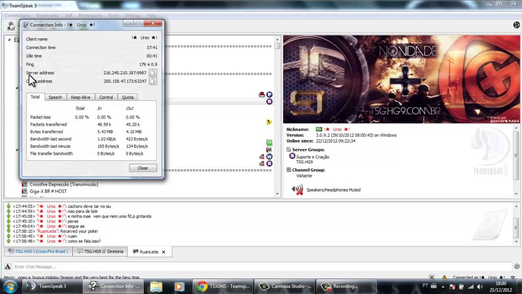Click the client address 200.158.47.173:63247 value
Viewport: 522px width, 294px height.
pos(125,81)
